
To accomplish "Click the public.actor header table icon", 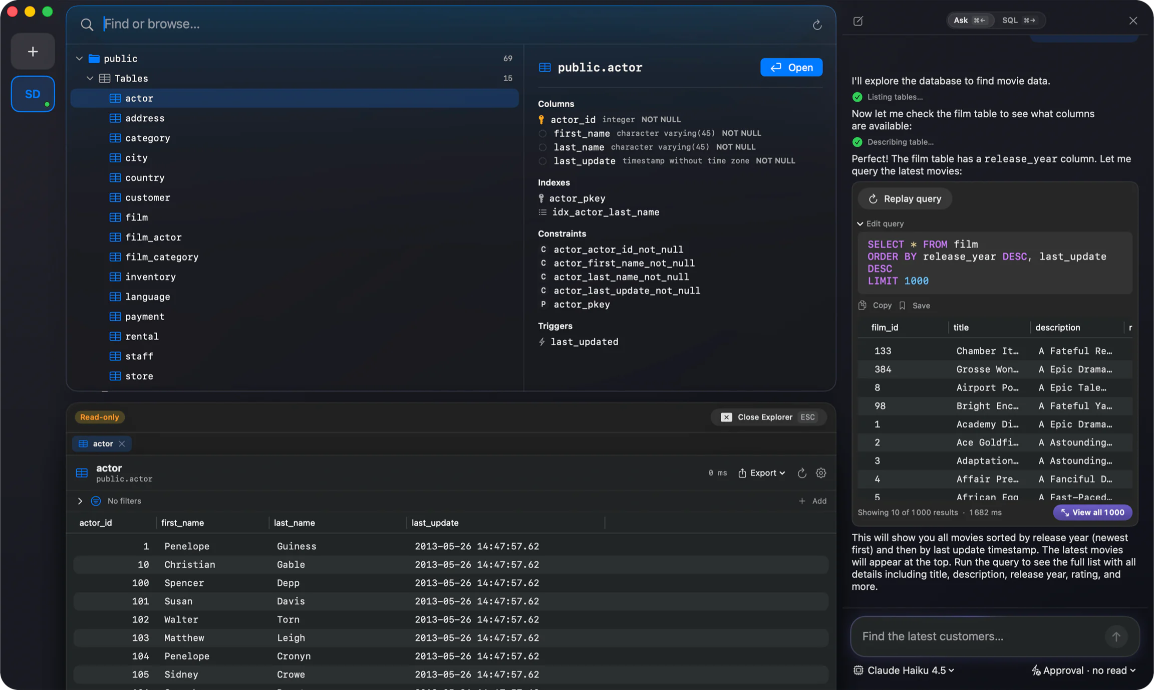I will [x=544, y=67].
